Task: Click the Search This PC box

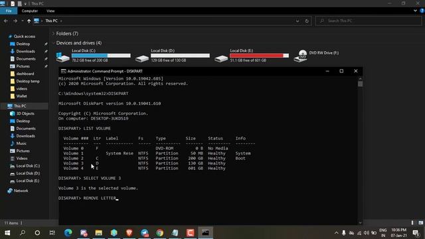Action: pyautogui.click(x=369, y=21)
